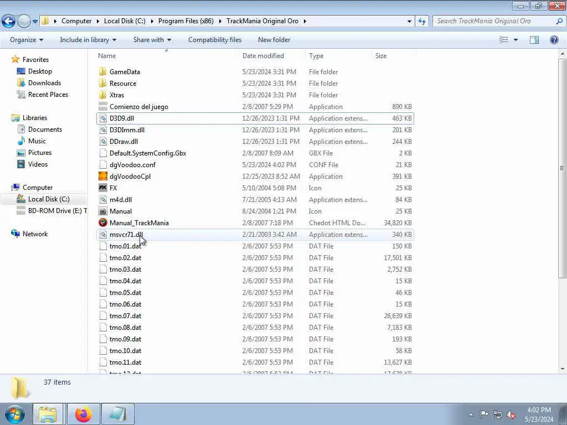
Task: Click Compatibility files button
Action: [215, 40]
